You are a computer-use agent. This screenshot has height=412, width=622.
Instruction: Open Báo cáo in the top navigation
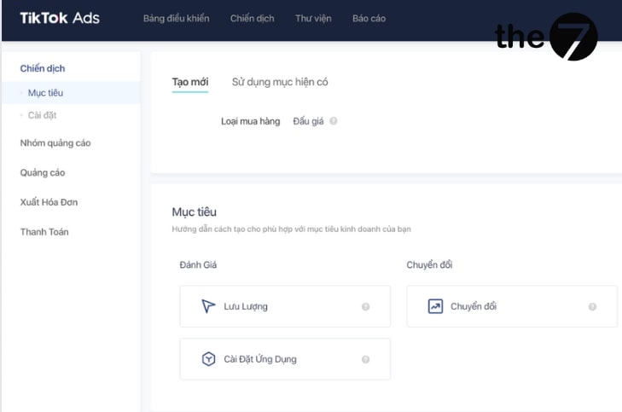[369, 18]
